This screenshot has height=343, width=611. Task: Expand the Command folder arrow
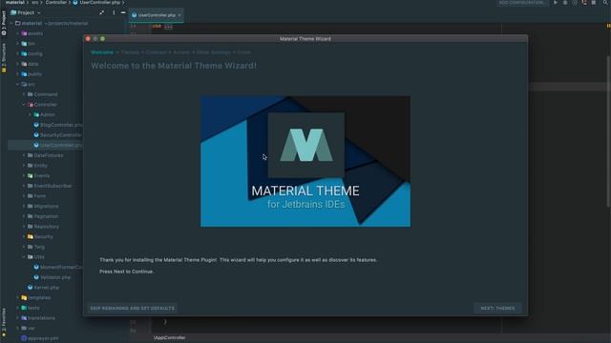coord(24,94)
